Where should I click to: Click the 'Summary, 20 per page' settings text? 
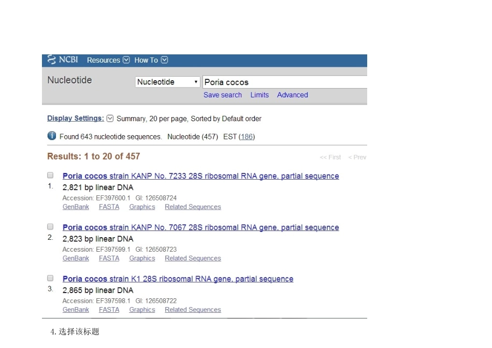(152, 119)
